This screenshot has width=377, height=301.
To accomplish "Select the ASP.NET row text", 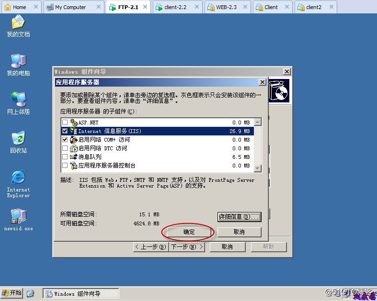I will coord(88,123).
